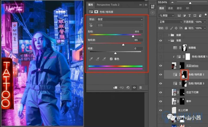This screenshot has height=127, width=208.
Task: Switch to the 图层 tab
Action: (x=162, y=8)
